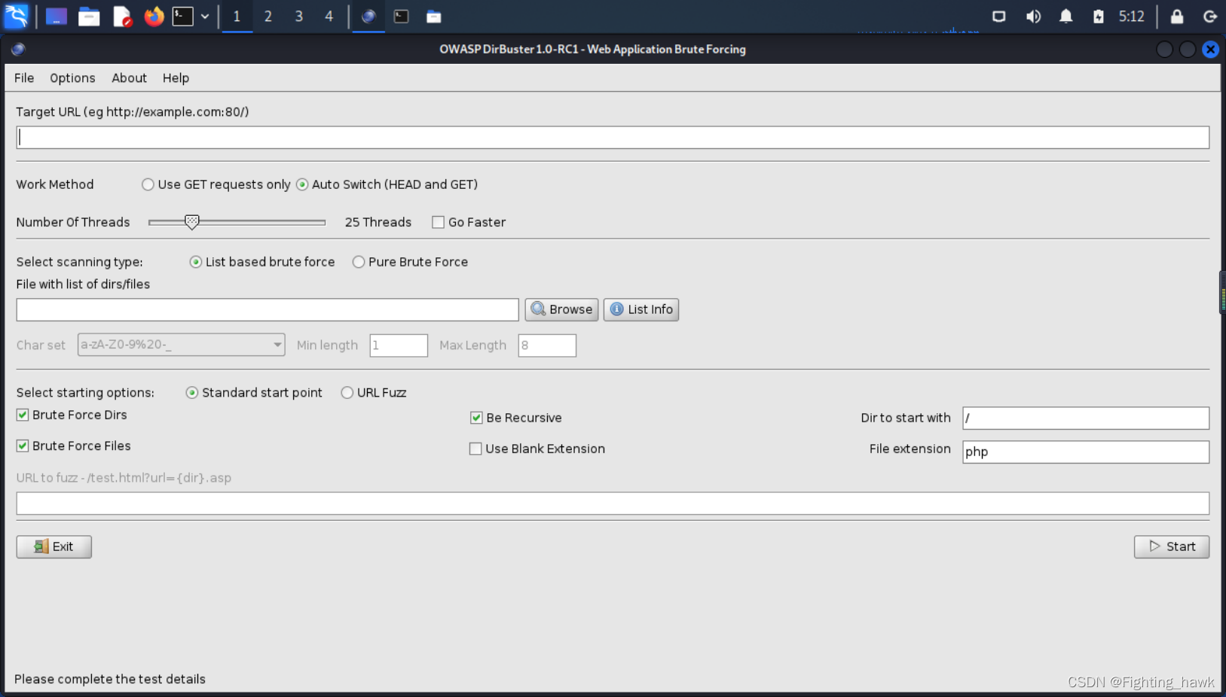Open the volume control tray icon
The height and width of the screenshot is (697, 1226).
click(1033, 17)
